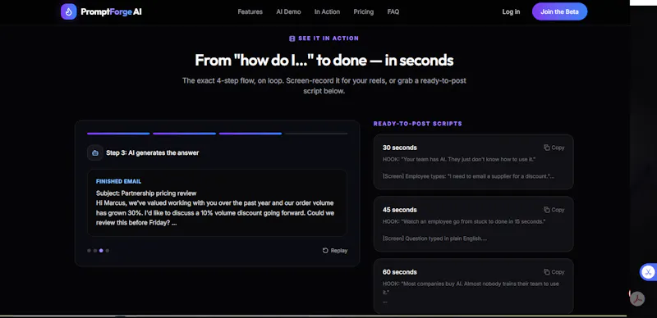
Task: Open the Features nav item
Action: pyautogui.click(x=250, y=11)
